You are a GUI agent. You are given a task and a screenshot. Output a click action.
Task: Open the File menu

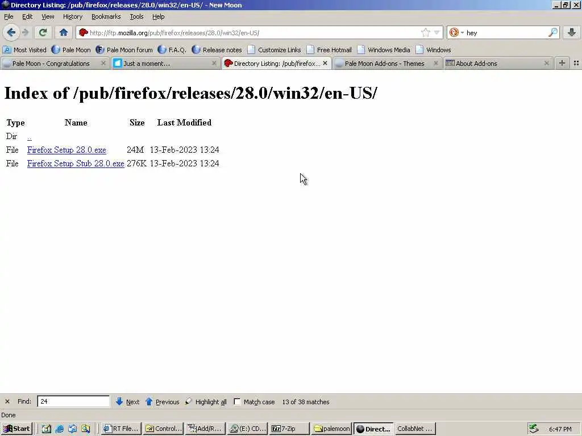coord(9,16)
